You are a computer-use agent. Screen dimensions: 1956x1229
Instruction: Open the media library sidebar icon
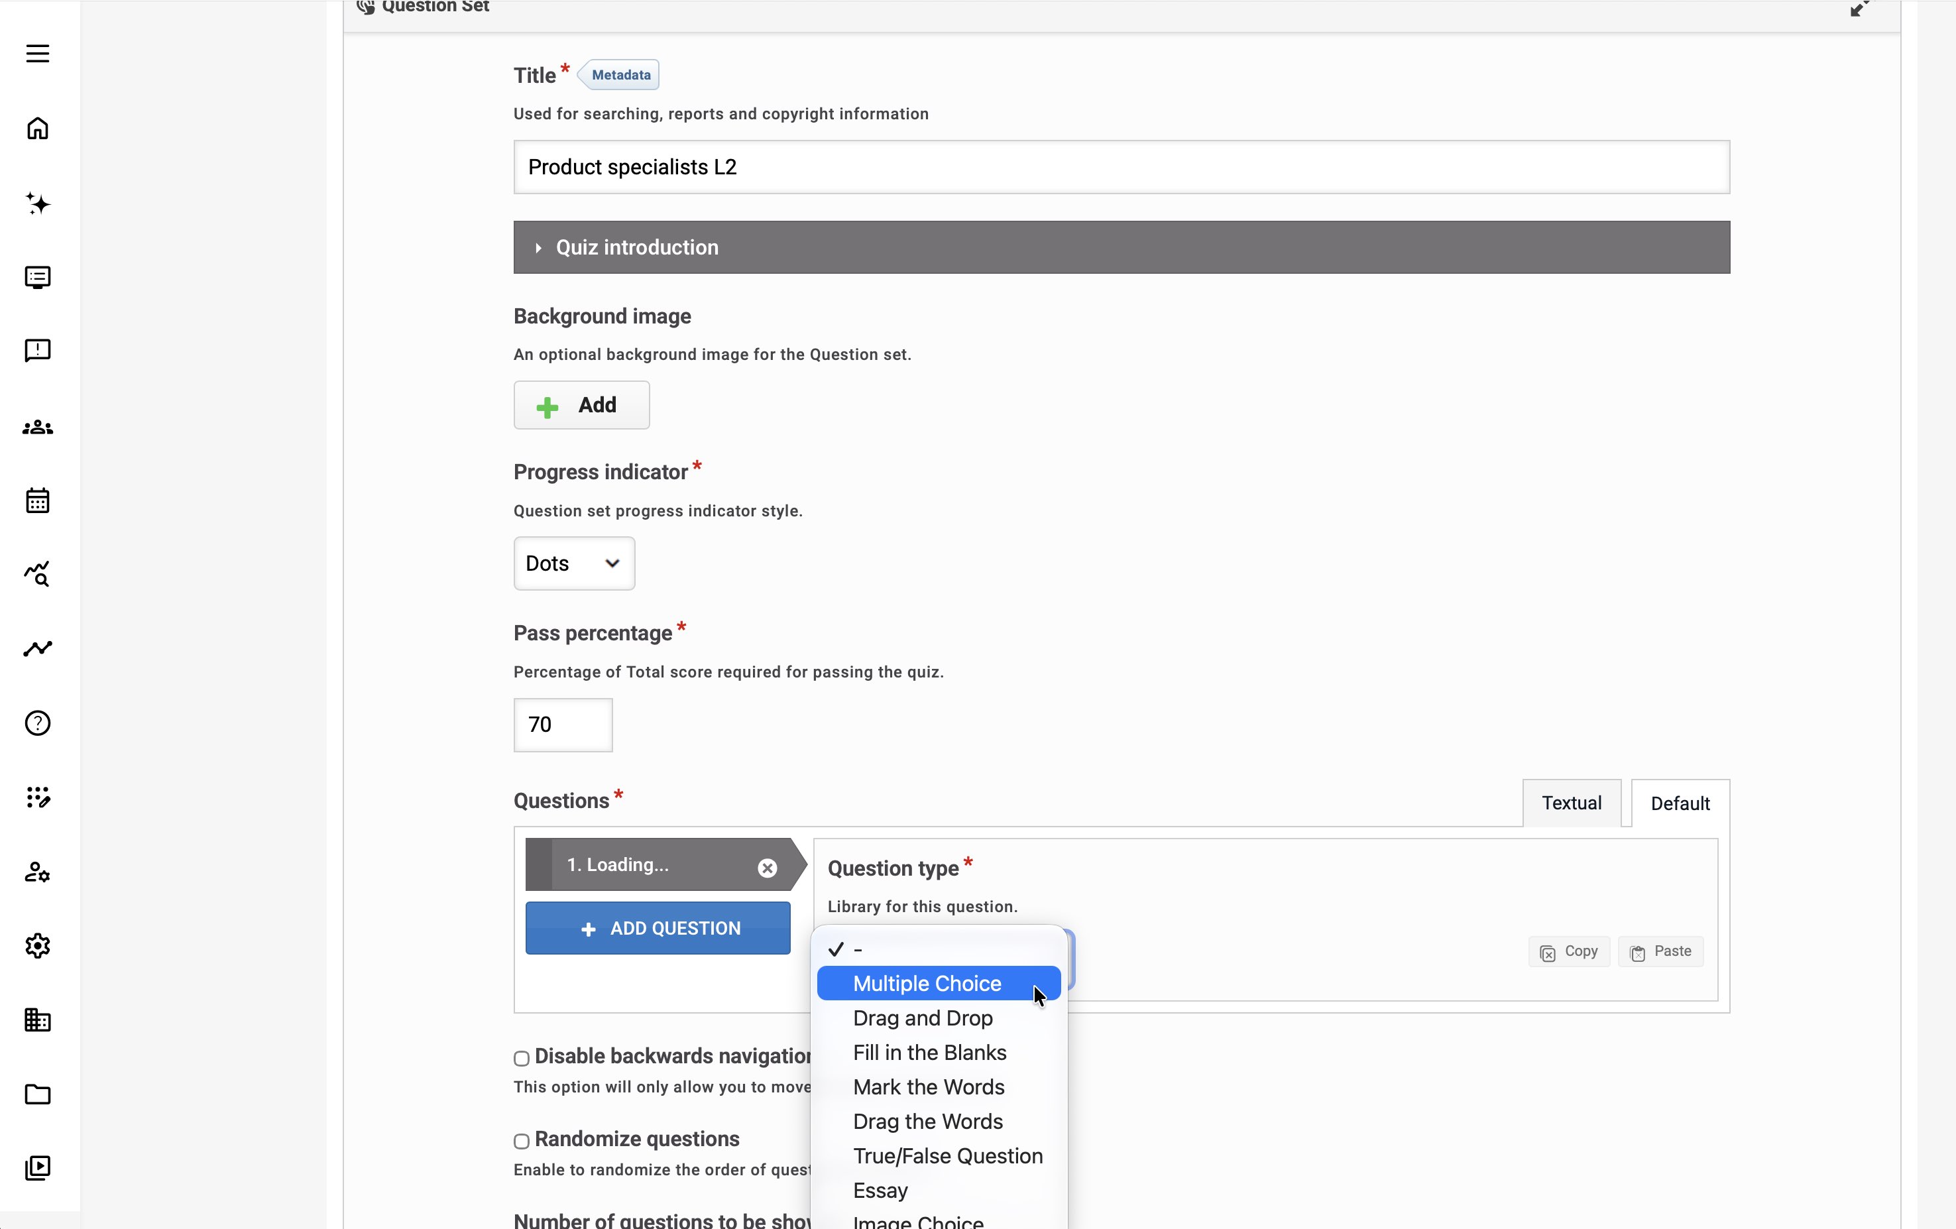[37, 1168]
